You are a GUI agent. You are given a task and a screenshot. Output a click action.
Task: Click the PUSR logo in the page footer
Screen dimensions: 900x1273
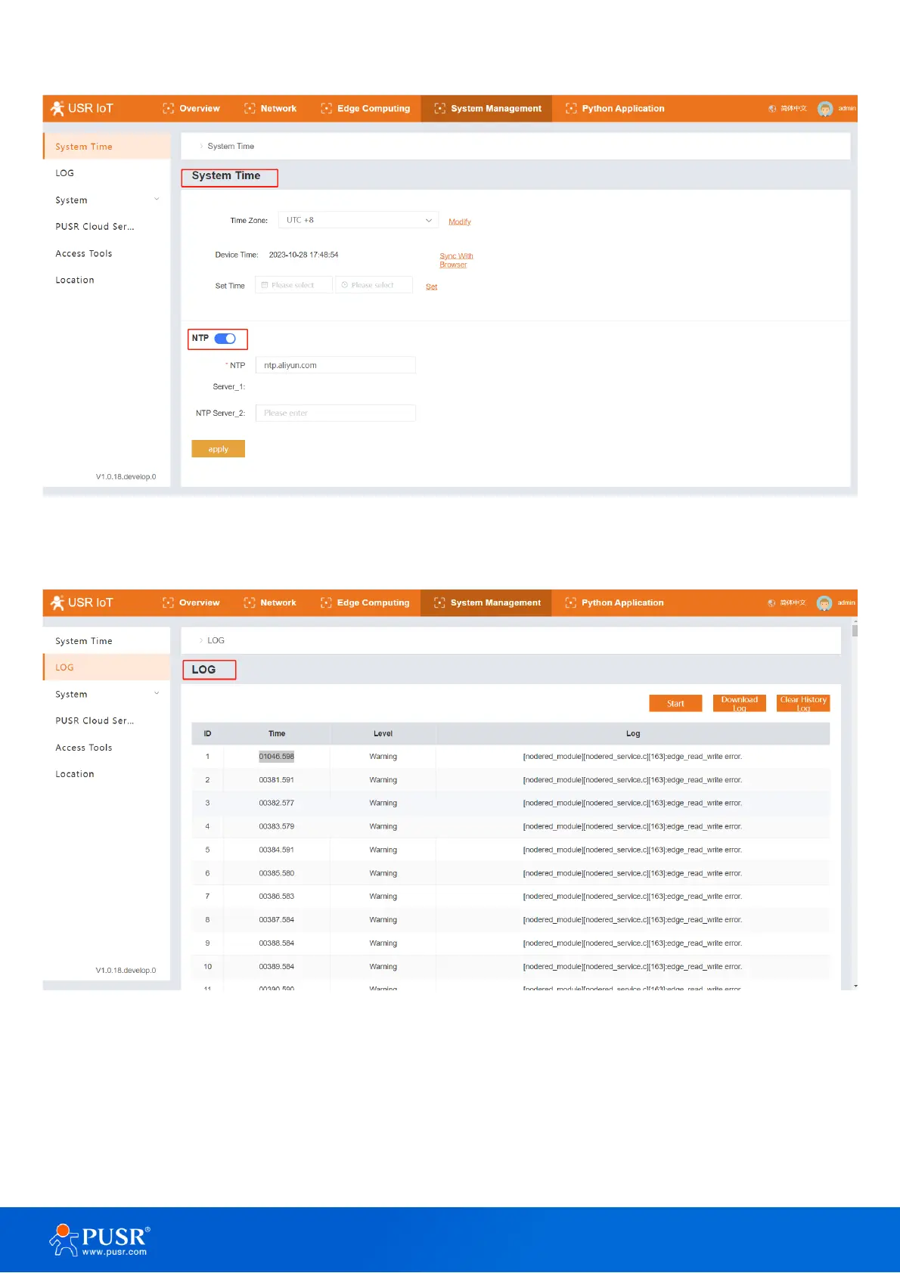pos(100,1240)
